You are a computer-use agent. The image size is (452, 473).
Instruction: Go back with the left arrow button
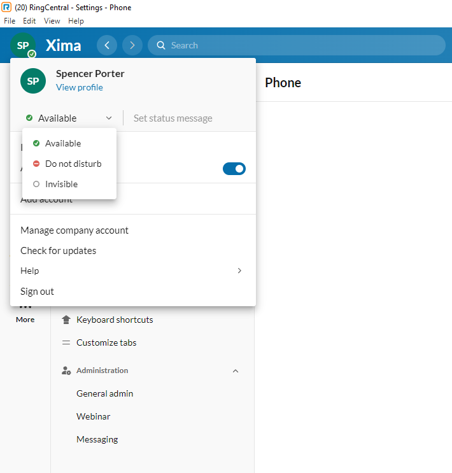point(107,45)
